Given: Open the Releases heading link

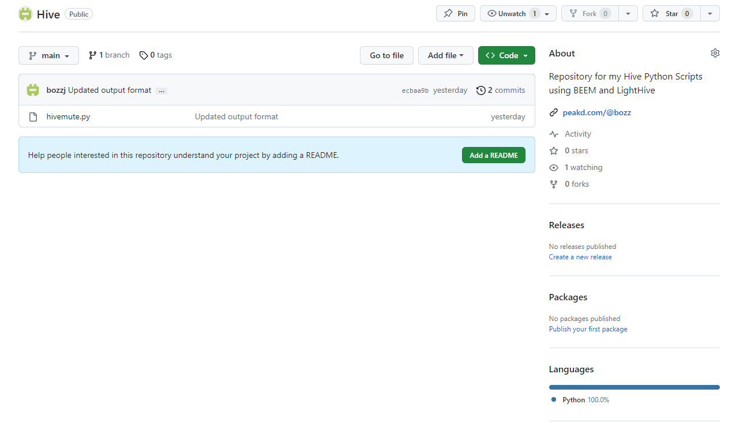Looking at the screenshot, I should (x=566, y=225).
